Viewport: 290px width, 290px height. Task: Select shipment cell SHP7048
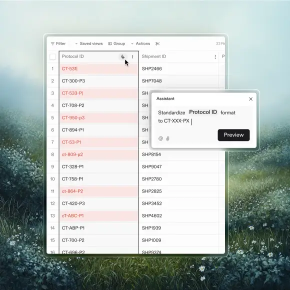(178, 81)
